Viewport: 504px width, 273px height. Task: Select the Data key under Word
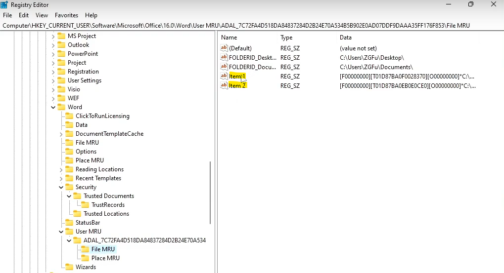81,125
